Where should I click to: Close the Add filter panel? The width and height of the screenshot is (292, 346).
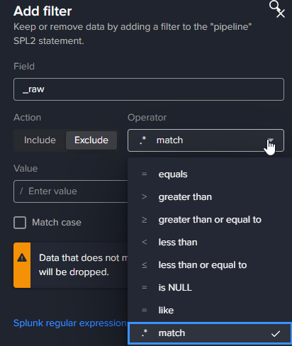tap(281, 13)
